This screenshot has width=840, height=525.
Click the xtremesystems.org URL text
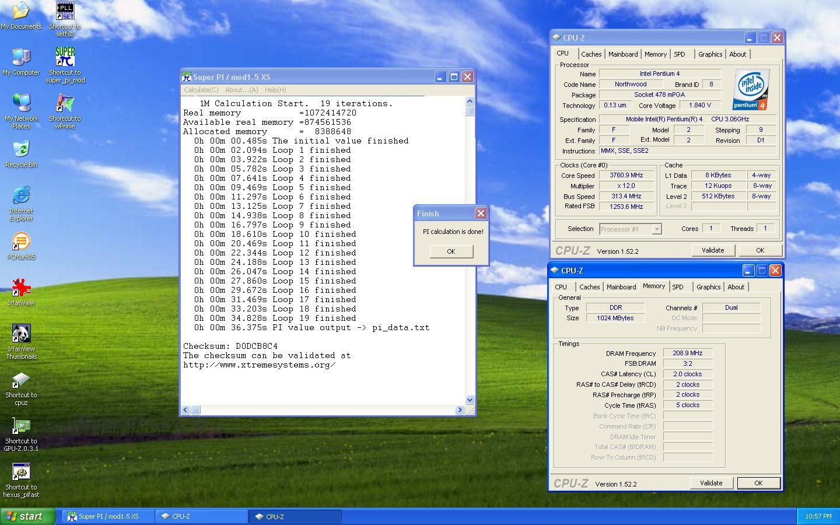(x=260, y=365)
